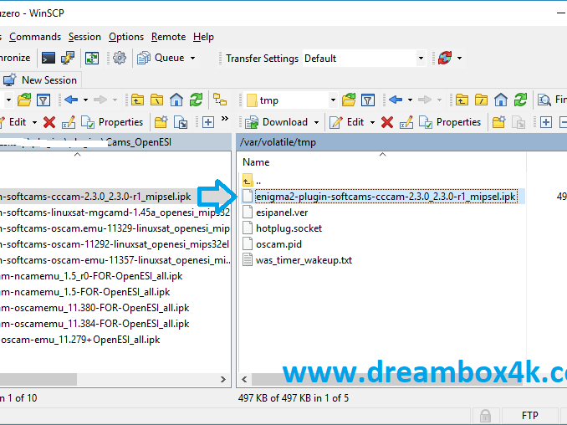Create new local folder icon
Viewport: 567px width, 425px height.
[161, 122]
